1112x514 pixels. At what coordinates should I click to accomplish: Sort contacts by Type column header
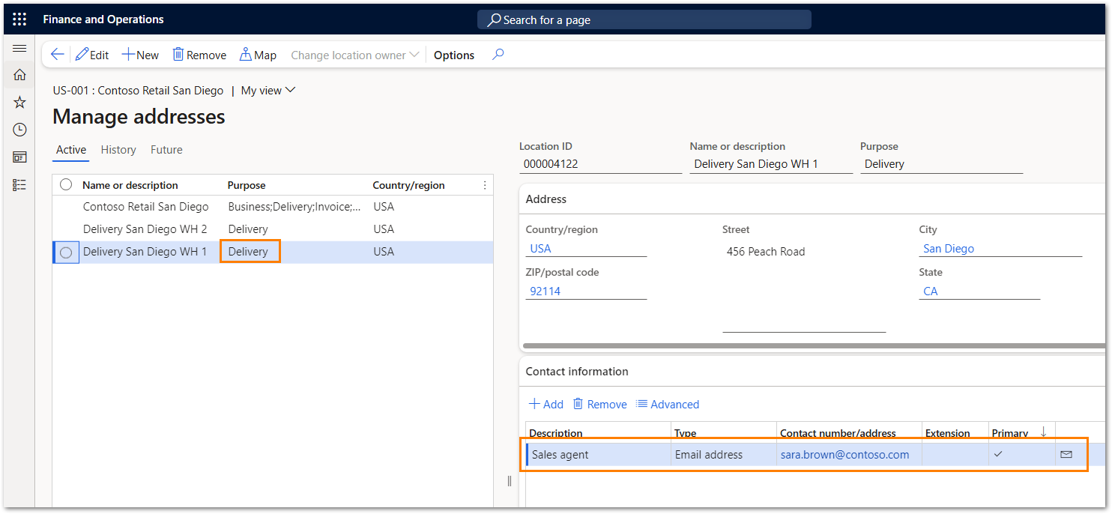[686, 433]
